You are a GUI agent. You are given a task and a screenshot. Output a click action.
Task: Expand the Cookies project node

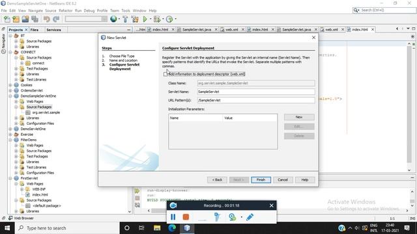pos(10,85)
